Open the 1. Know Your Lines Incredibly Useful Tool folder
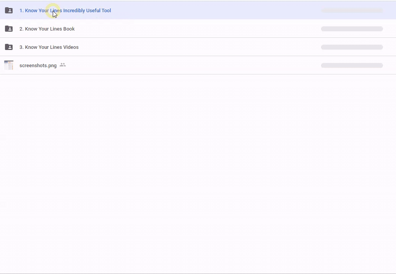 click(65, 10)
